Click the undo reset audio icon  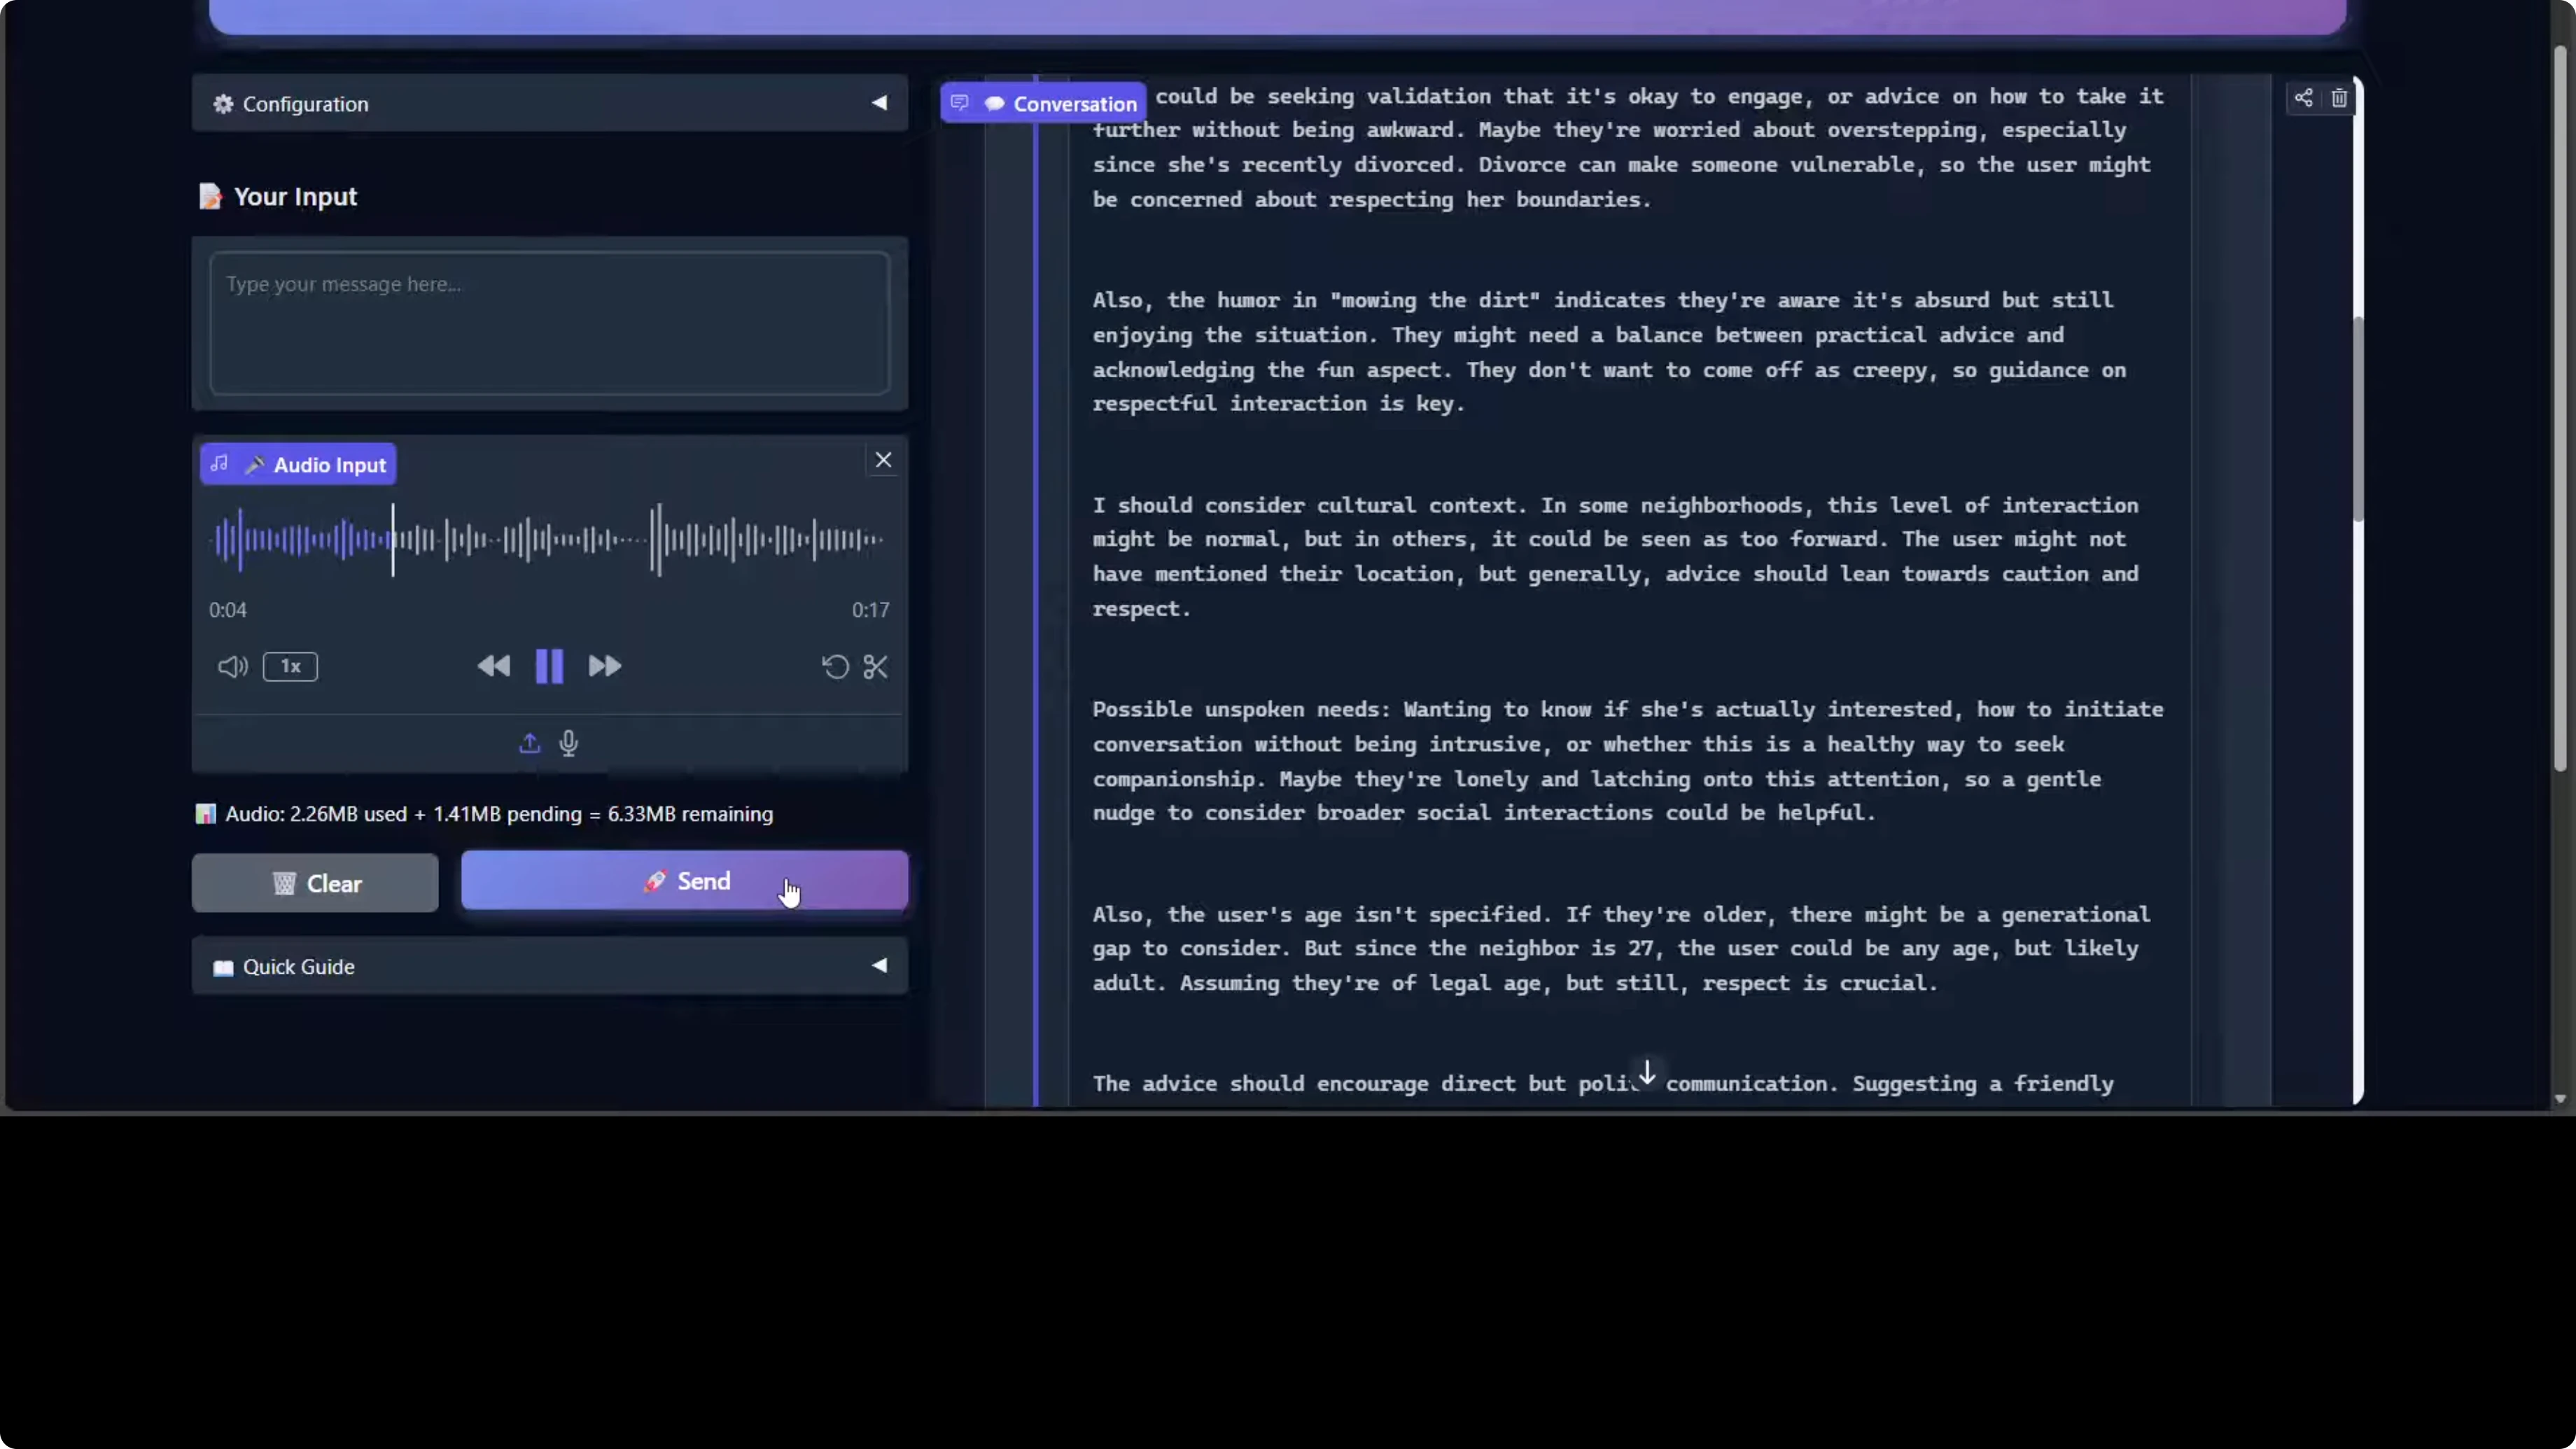pyautogui.click(x=835, y=667)
